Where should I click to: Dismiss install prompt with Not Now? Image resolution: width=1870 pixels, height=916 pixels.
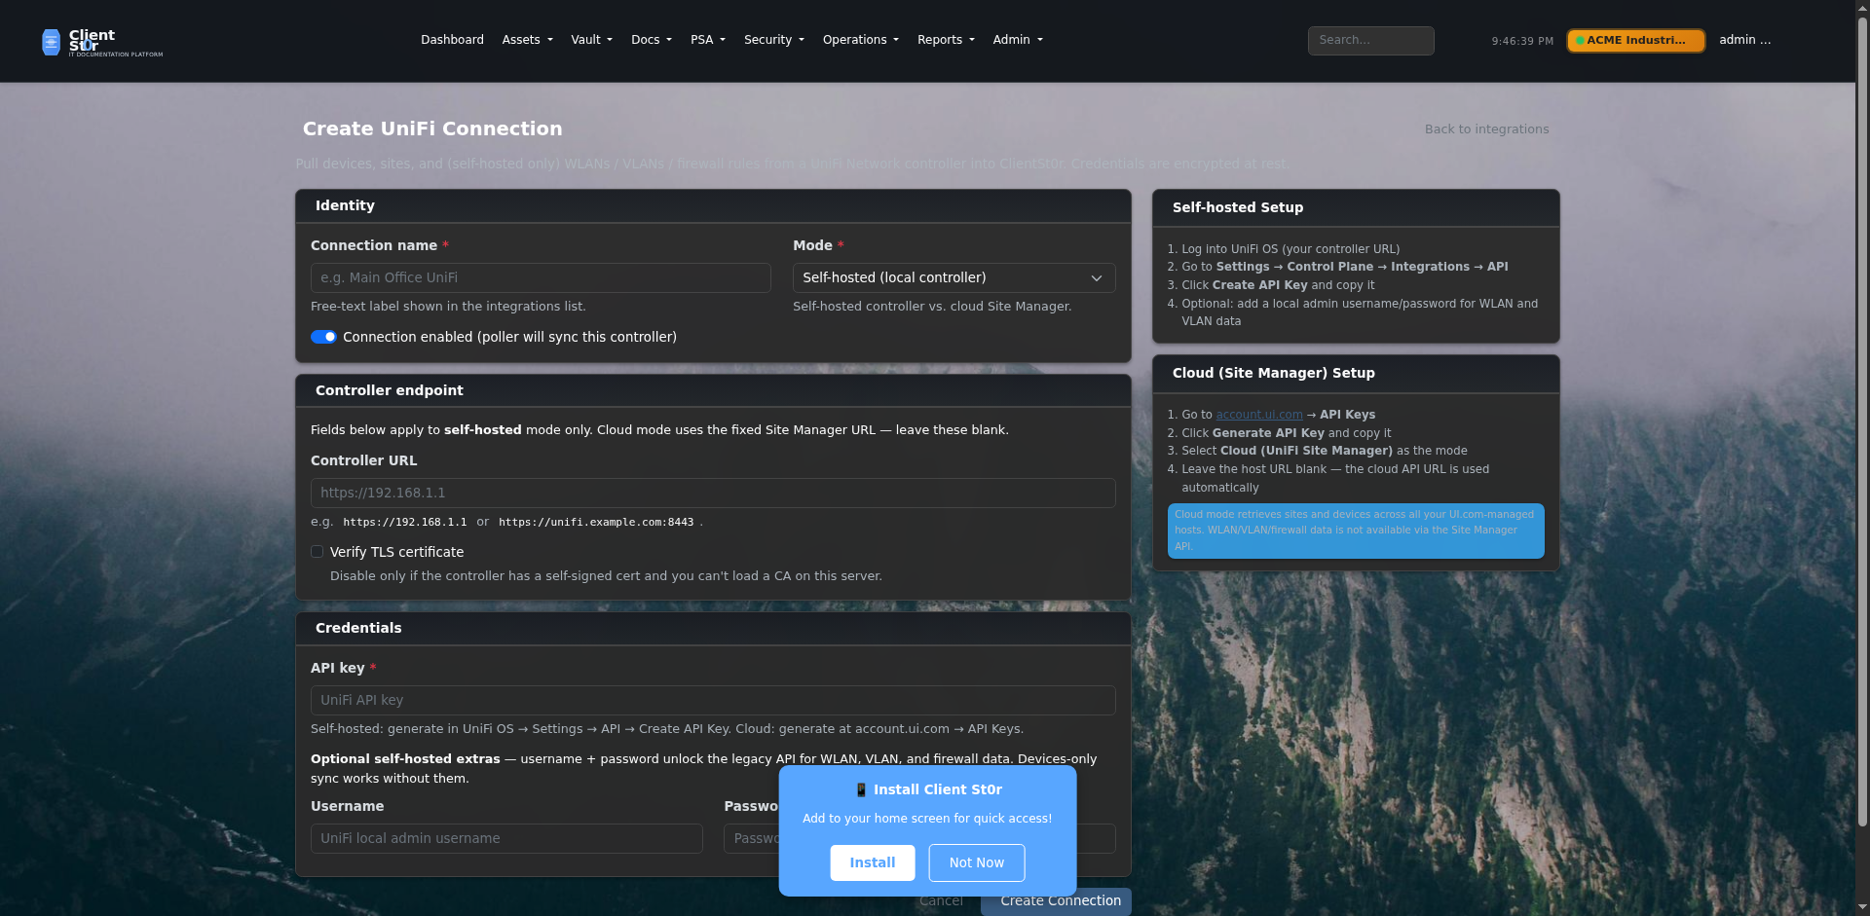click(976, 862)
